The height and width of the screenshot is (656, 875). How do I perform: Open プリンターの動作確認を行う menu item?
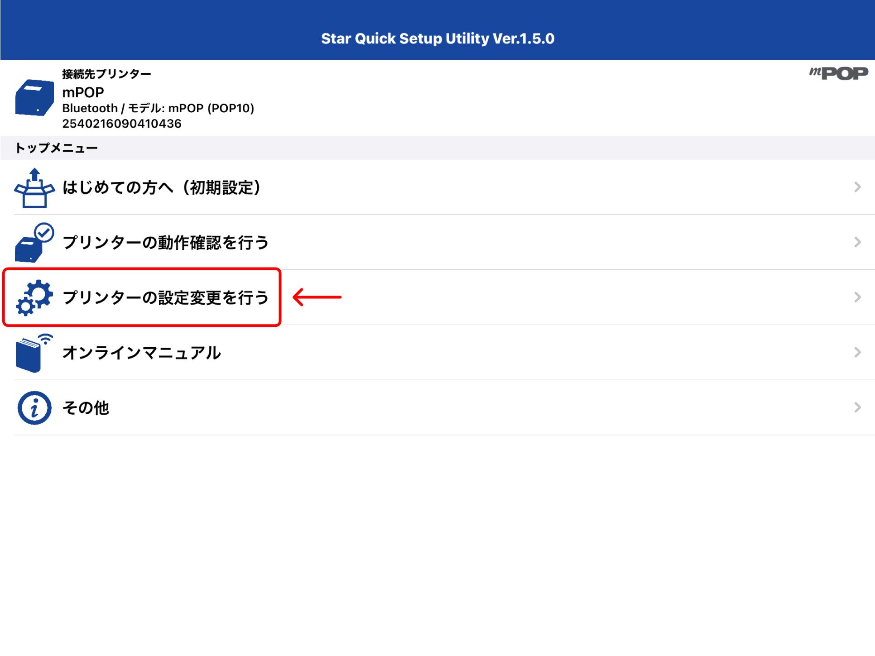coord(437,243)
